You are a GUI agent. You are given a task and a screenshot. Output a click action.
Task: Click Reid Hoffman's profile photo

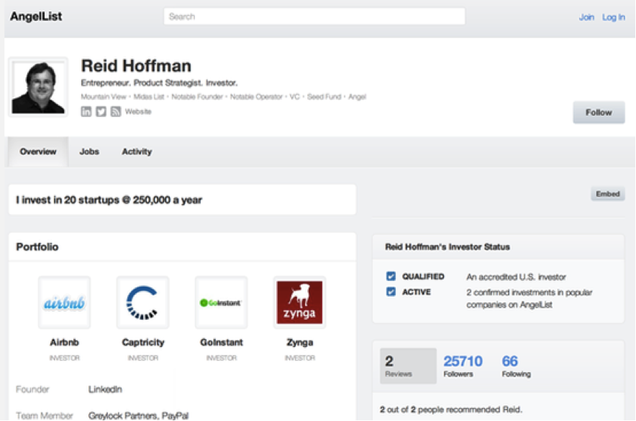click(39, 87)
